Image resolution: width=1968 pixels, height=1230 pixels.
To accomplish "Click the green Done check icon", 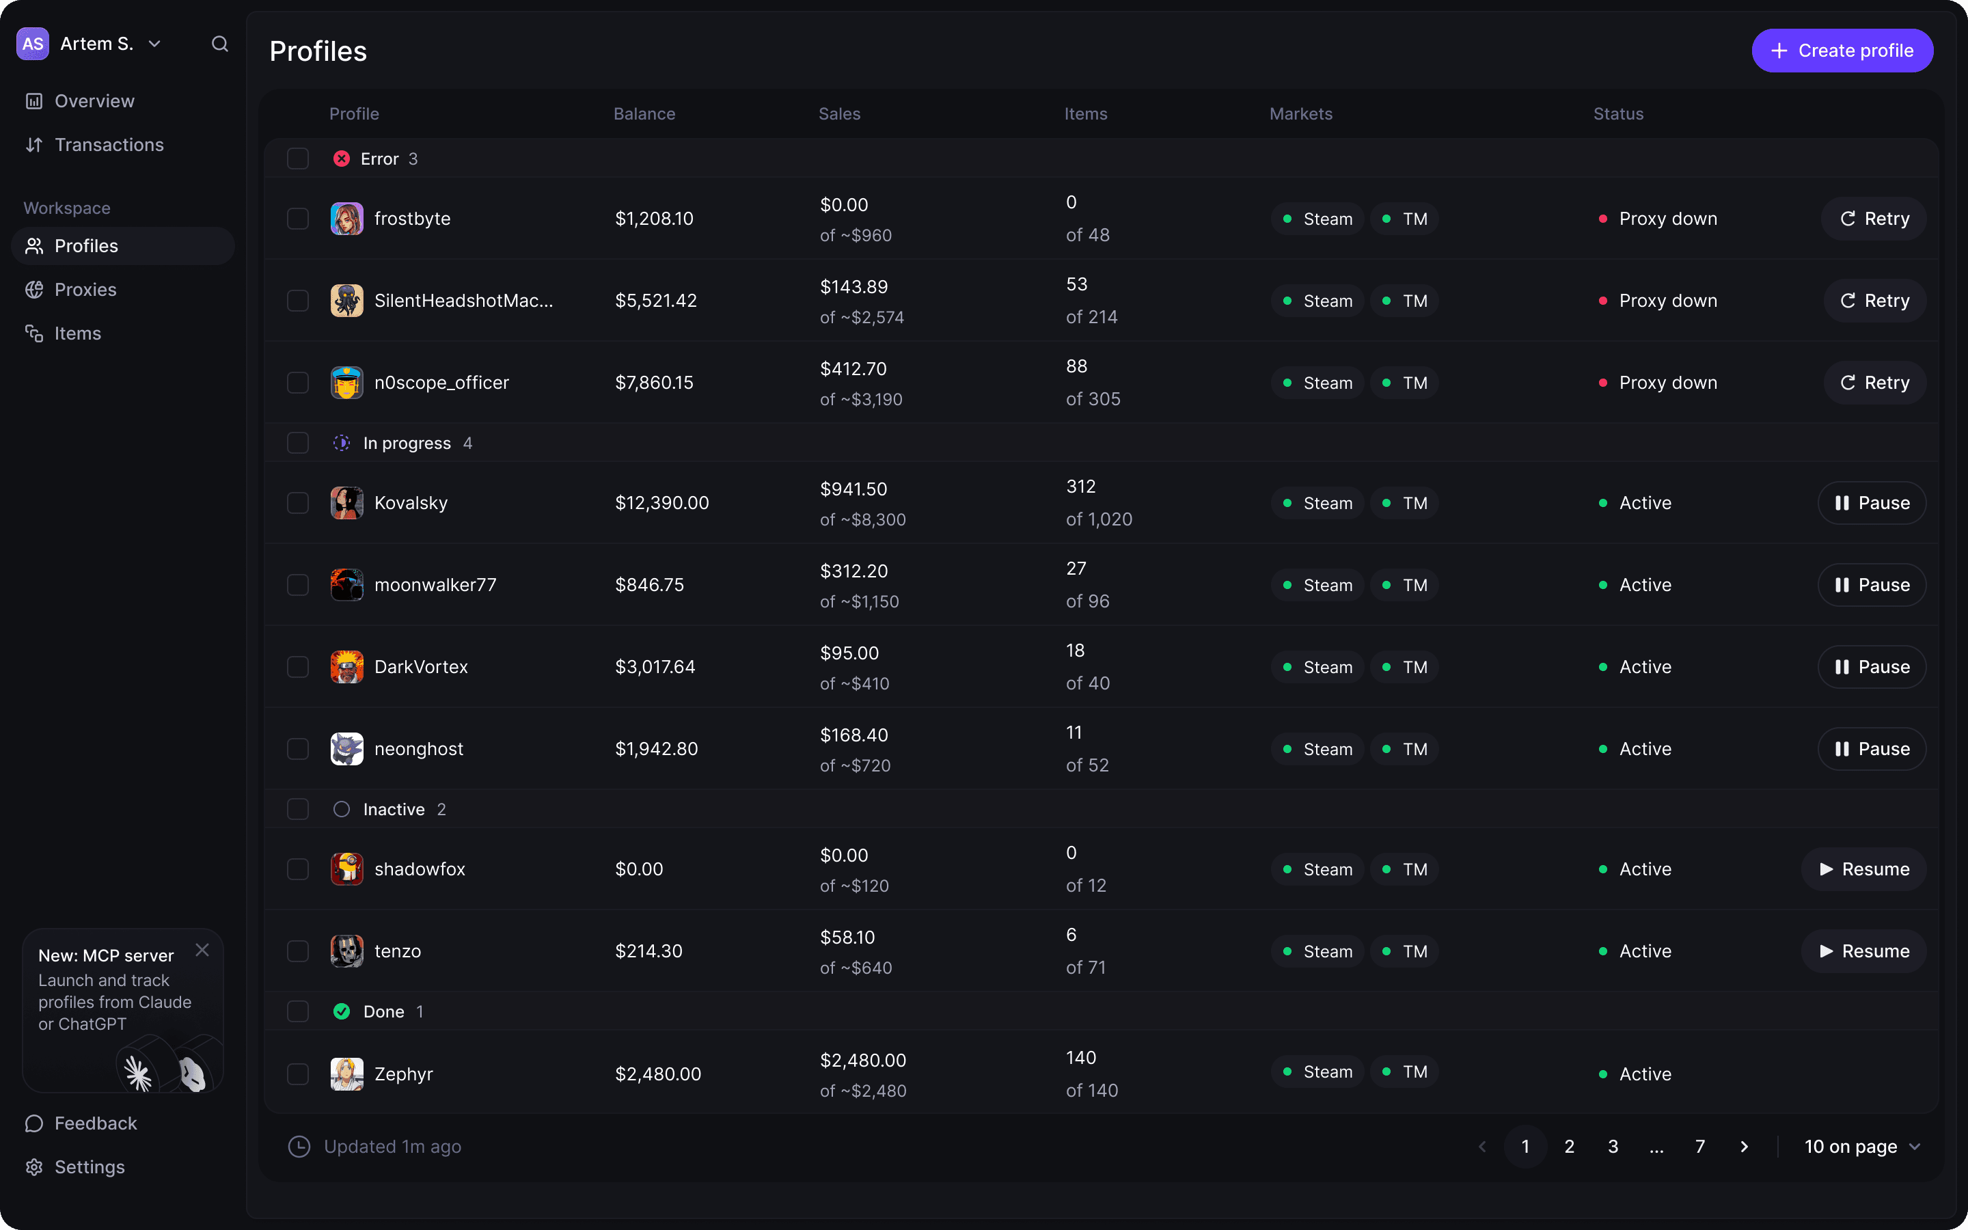I will point(342,1011).
